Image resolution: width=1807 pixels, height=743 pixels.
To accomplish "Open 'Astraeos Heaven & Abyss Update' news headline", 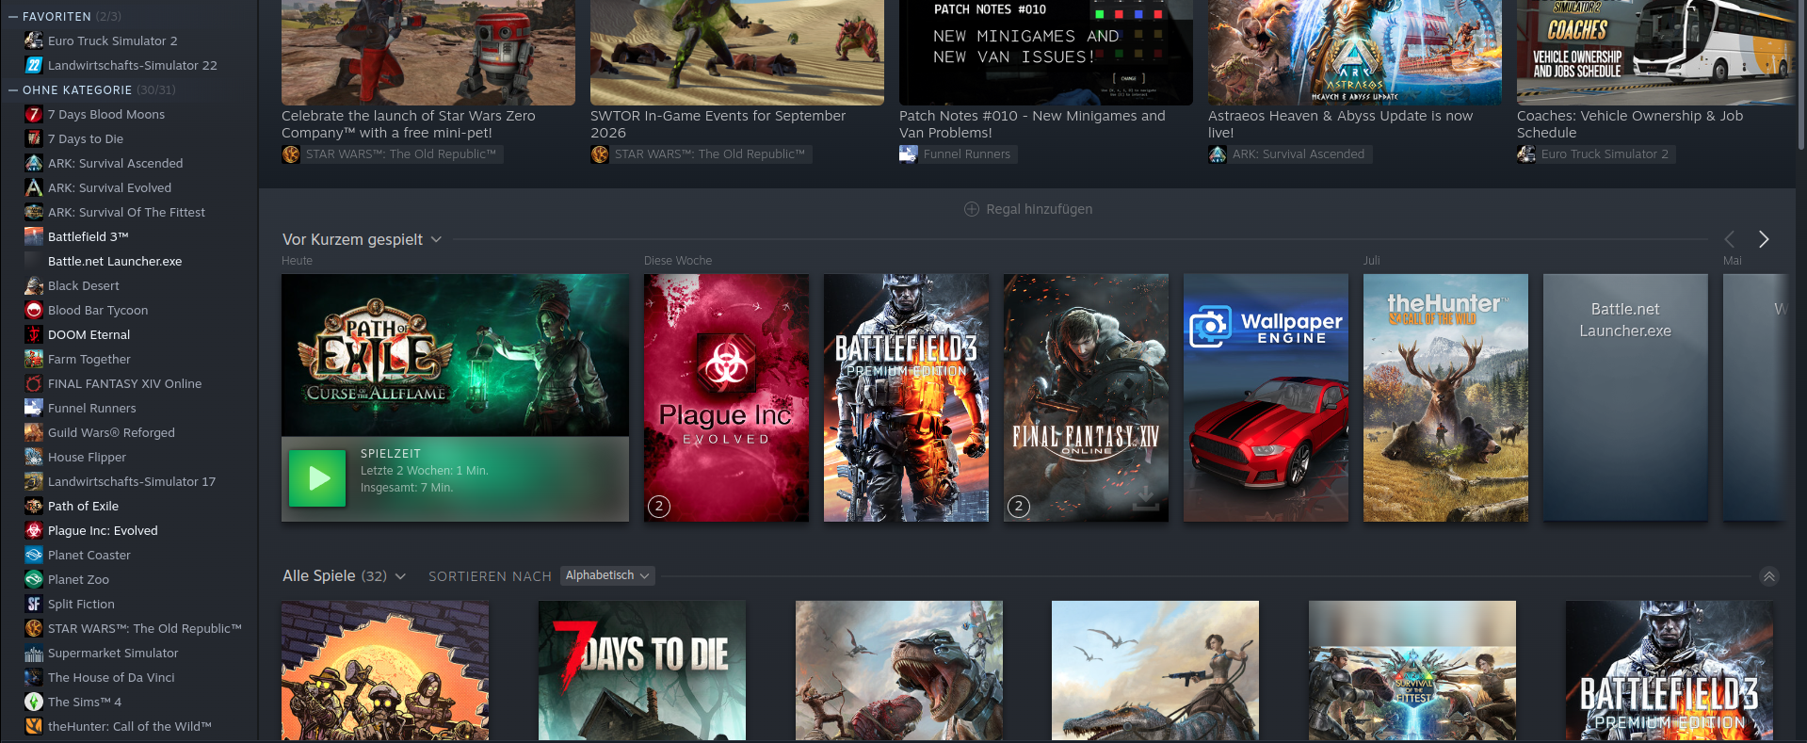I will (1340, 124).
